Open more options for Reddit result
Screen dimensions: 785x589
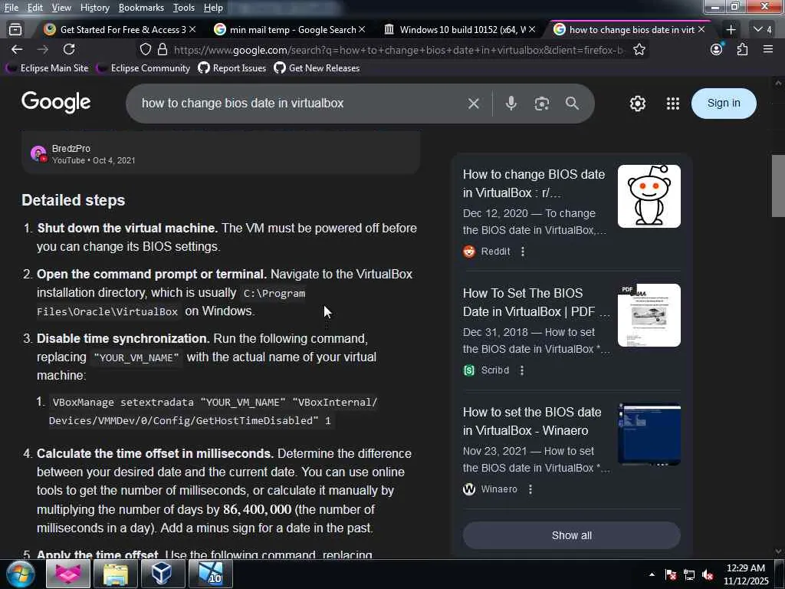[523, 252]
